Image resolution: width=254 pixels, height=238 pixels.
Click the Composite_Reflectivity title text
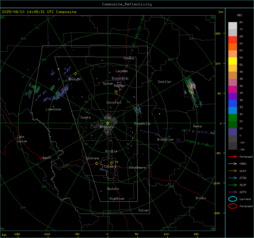click(x=127, y=4)
